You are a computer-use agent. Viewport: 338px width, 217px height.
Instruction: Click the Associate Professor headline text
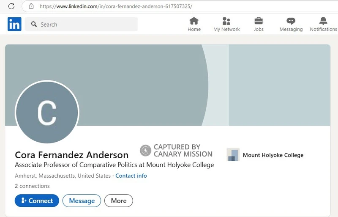[114, 165]
